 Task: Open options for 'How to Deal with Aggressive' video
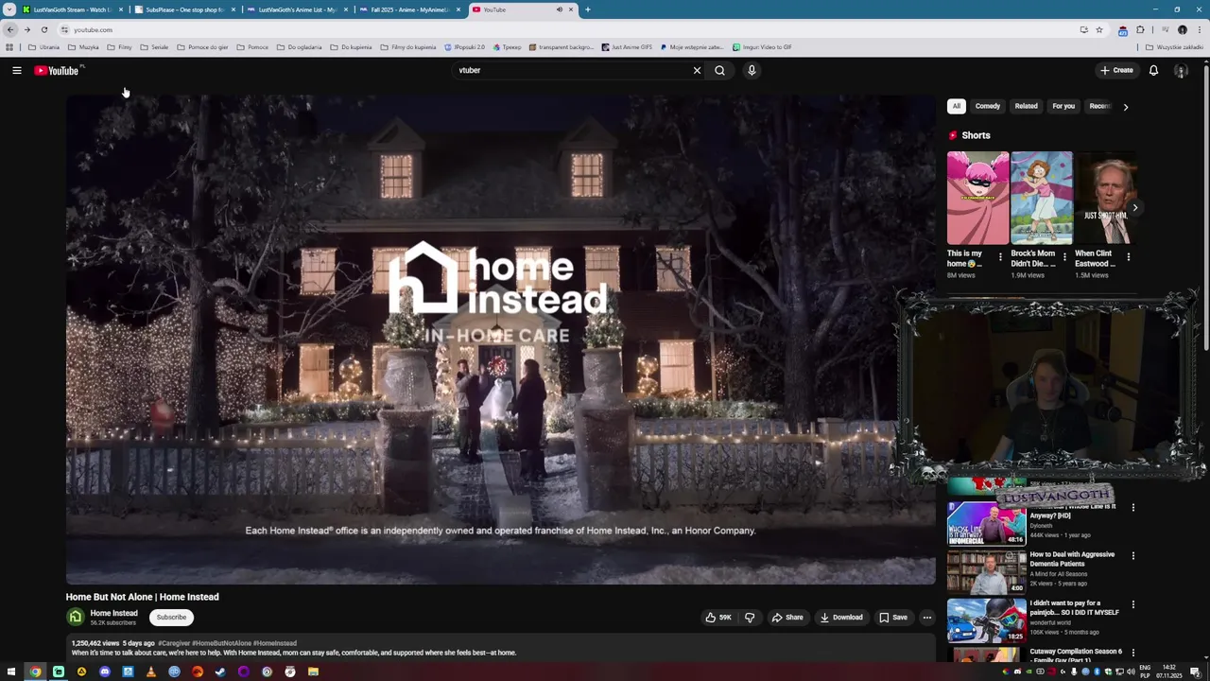pos(1132,556)
